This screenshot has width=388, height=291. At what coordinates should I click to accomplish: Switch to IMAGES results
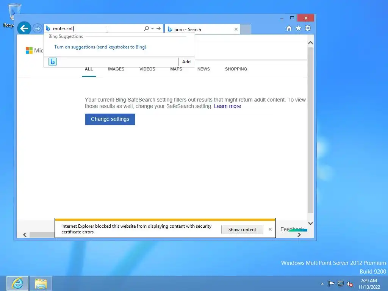[116, 69]
